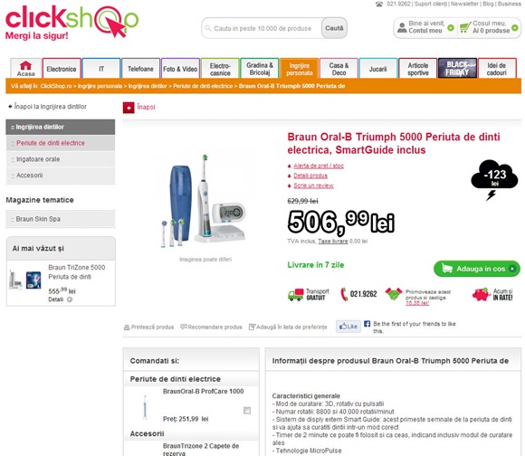The width and height of the screenshot is (525, 456).
Task: Tick the BraunOral-B ProfCare 1000 checkbox
Action: pyautogui.click(x=247, y=411)
